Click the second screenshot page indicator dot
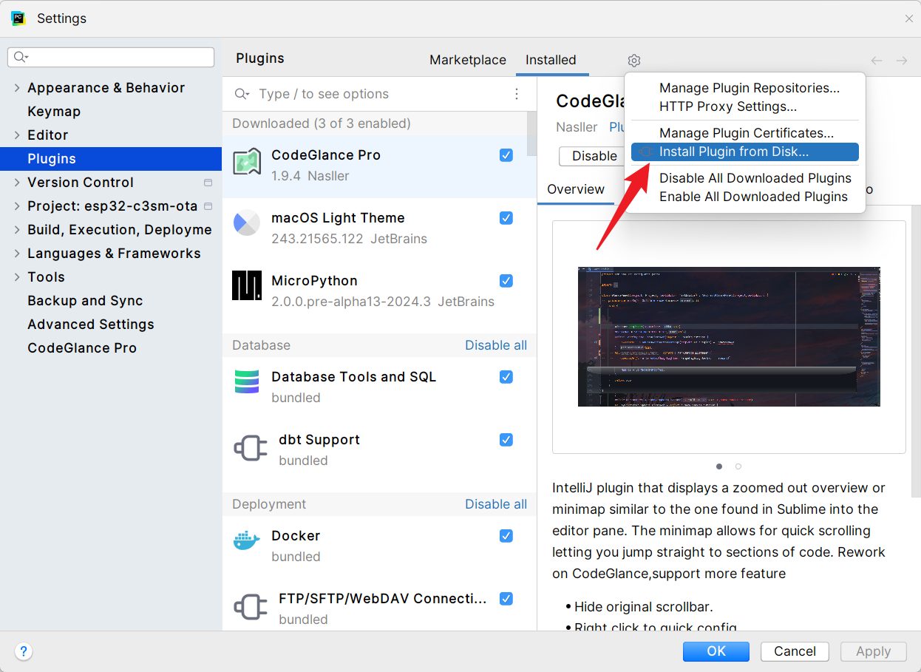This screenshot has width=921, height=672. (738, 466)
